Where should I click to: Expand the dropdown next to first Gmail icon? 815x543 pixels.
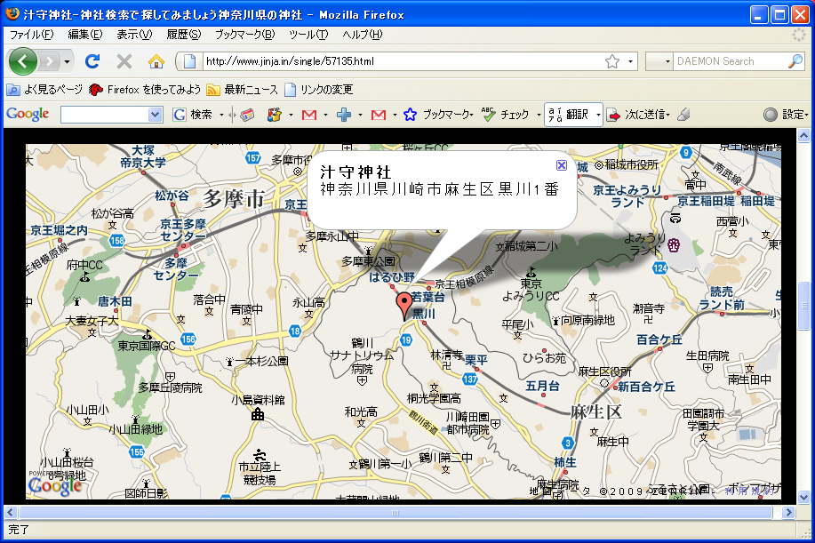(x=326, y=115)
